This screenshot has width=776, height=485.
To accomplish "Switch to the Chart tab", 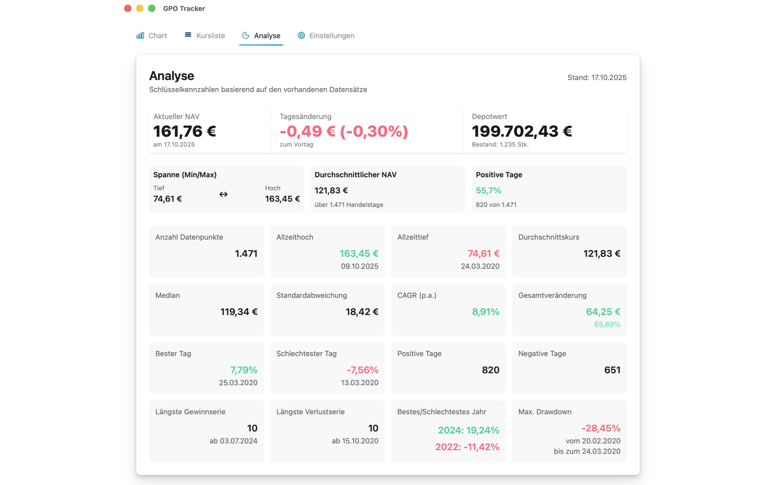I will (158, 36).
